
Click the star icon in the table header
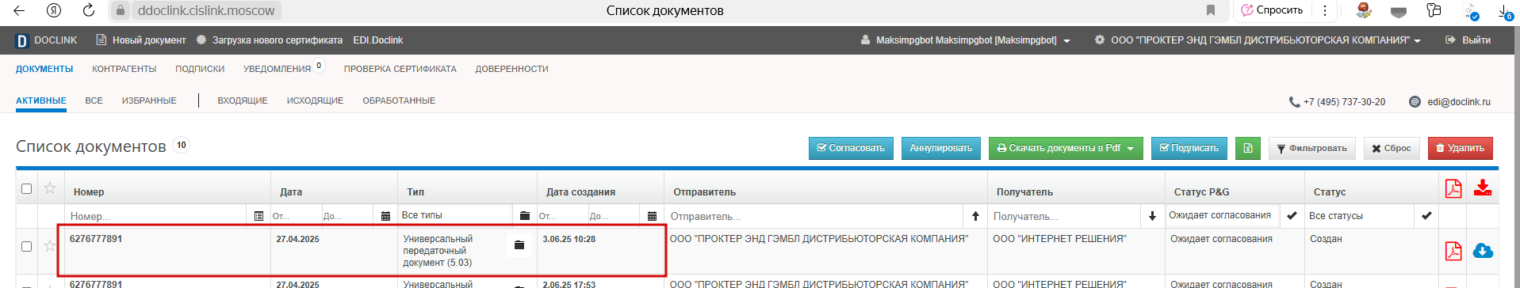pos(50,188)
